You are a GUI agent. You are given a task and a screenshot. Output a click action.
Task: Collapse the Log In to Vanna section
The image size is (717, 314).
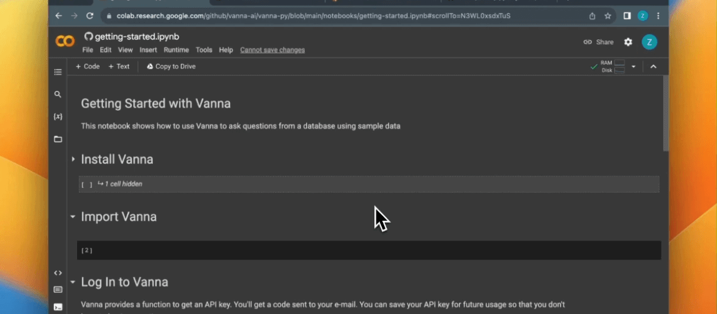click(73, 282)
